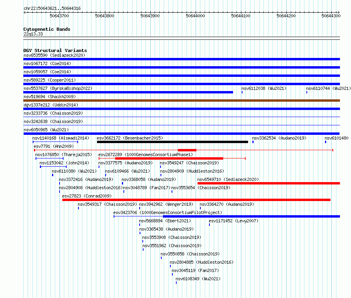
Task: Click nsv2804885 (Huddleston2016) label
Action: (202, 262)
